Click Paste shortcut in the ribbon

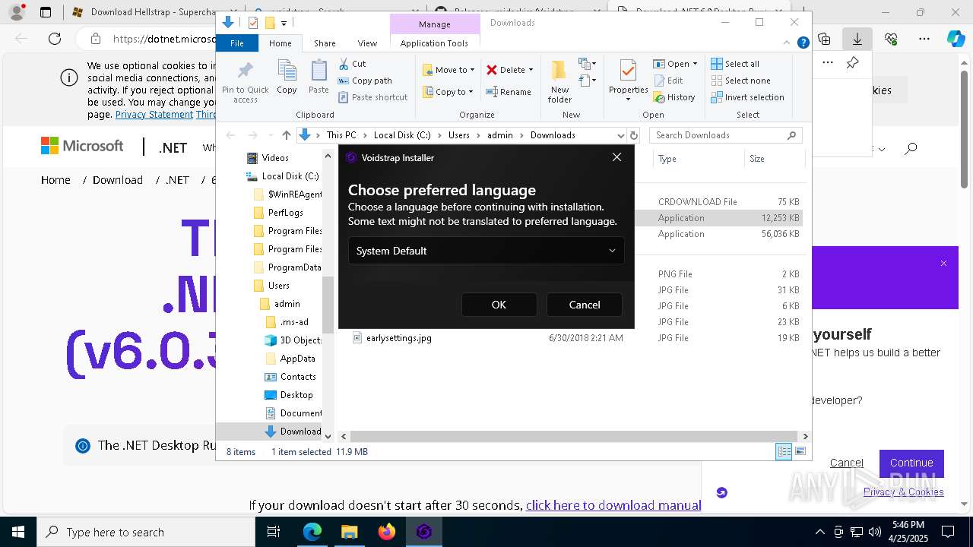[x=372, y=97]
